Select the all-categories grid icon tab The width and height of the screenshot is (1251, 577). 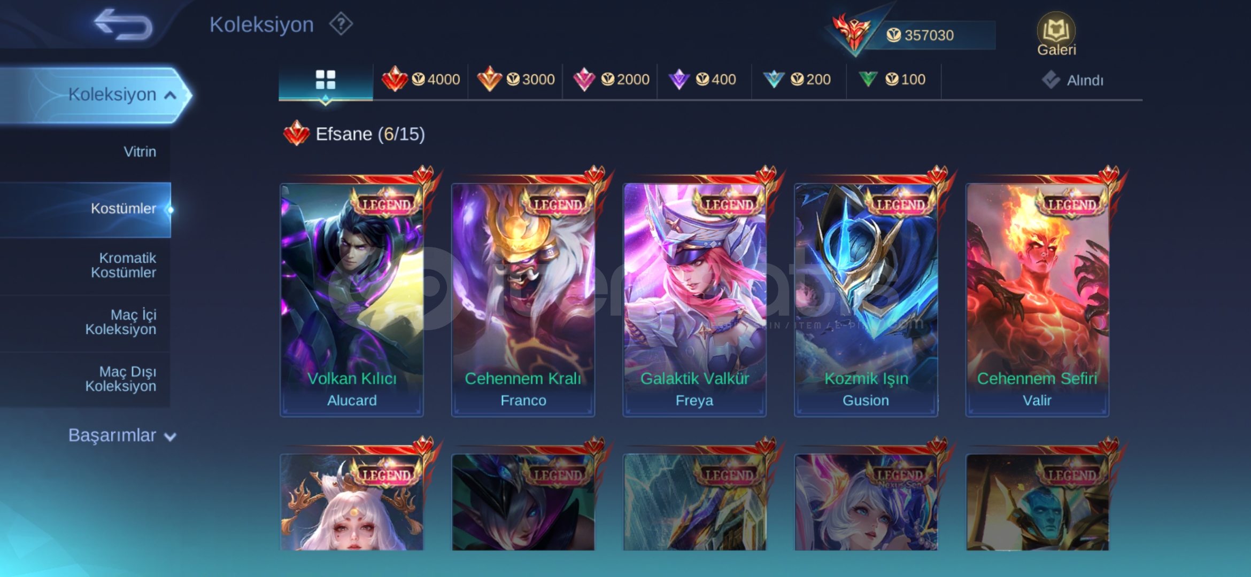point(325,80)
